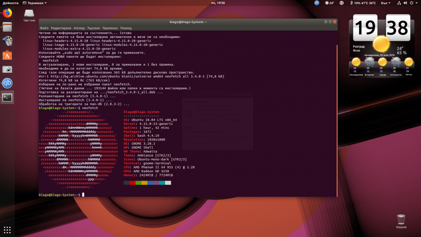The height and width of the screenshot is (237, 421).
Task: Click the terminal prompt cursor line
Action: click(x=61, y=194)
